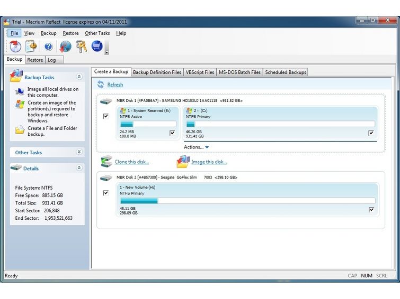
Task: Click the New Volume (H:) usage bar
Action: tap(247, 201)
